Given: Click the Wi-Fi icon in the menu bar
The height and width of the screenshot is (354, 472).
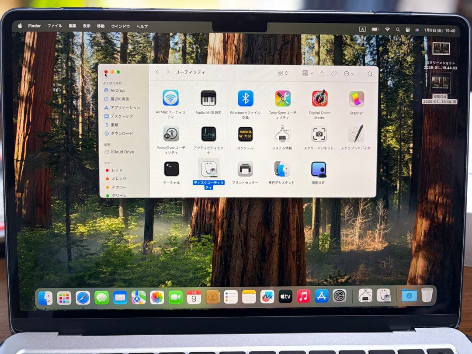Looking at the screenshot, I should [x=387, y=29].
